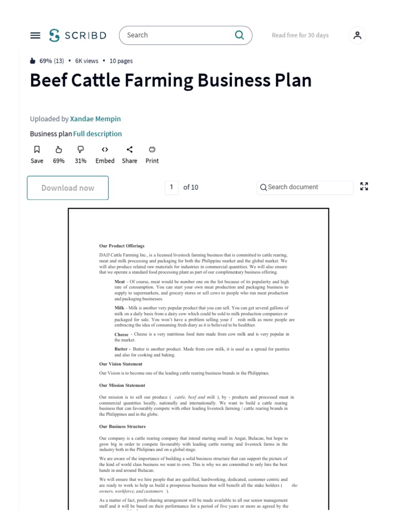The width and height of the screenshot is (396, 529).
Task: Toggle fullscreen document view
Action: 364,187
